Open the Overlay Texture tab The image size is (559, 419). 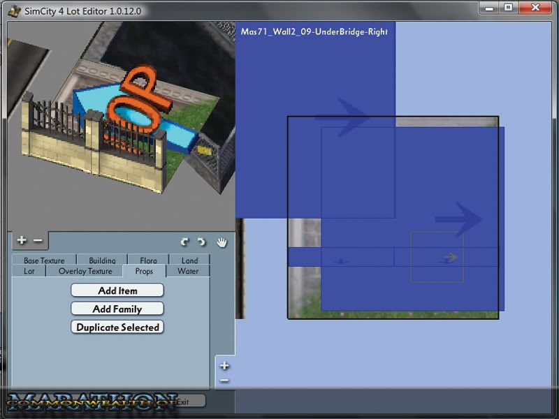click(x=85, y=271)
